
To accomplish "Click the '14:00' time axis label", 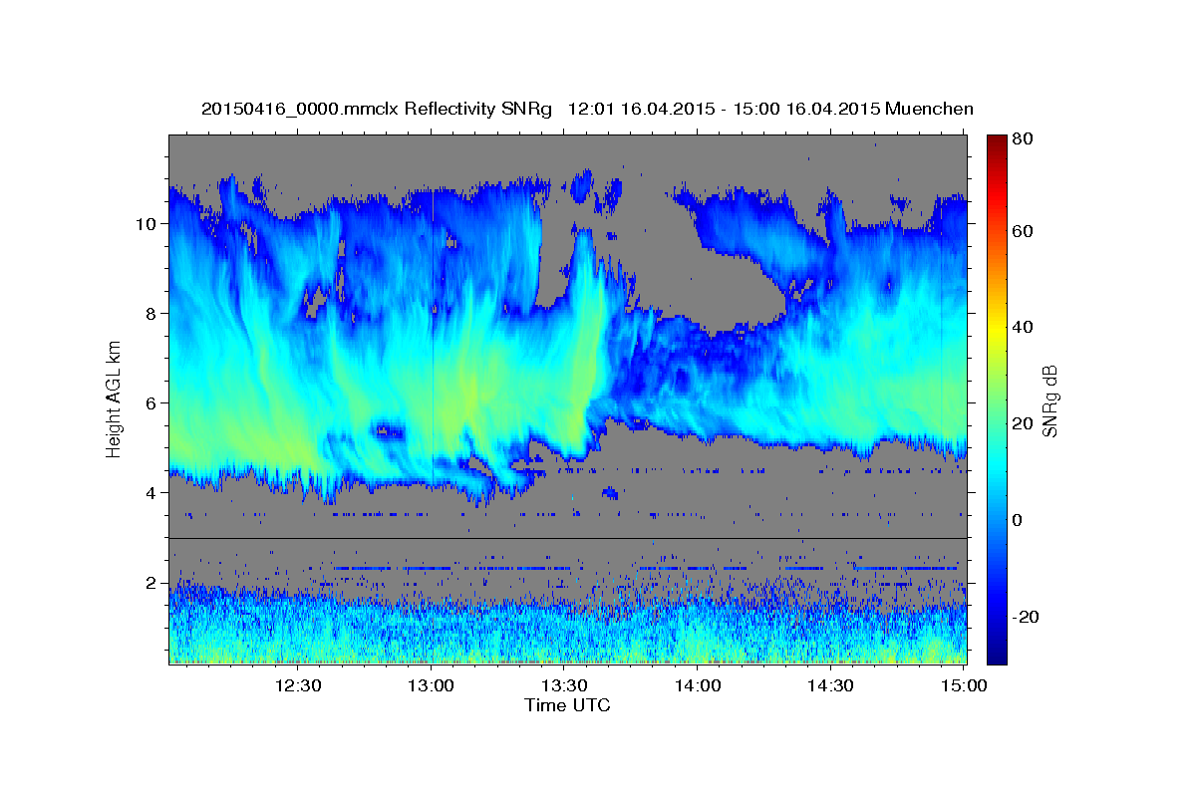I will (698, 685).
